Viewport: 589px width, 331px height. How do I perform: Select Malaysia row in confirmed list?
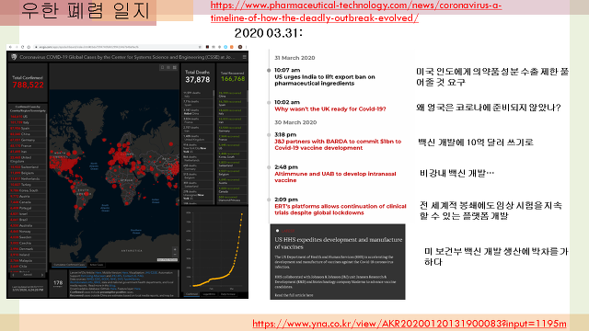[x=28, y=260]
